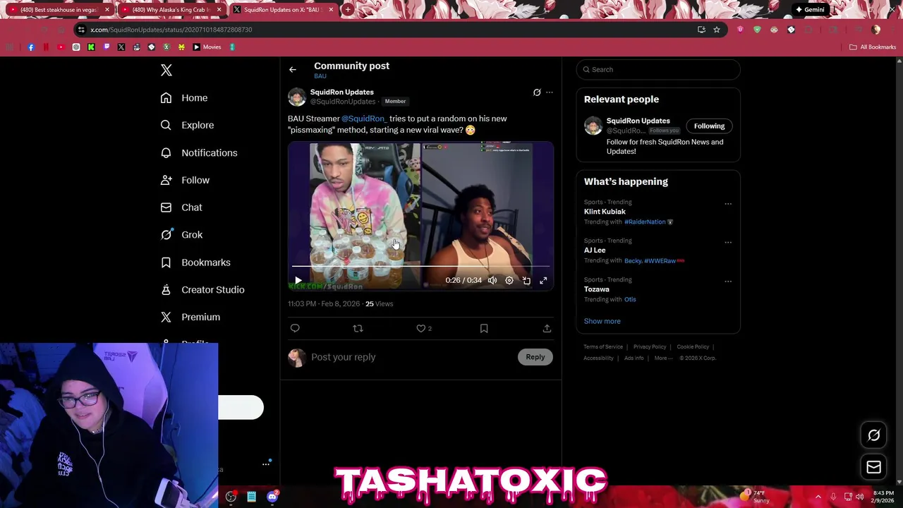Open Grok in the X sidebar
Image resolution: width=903 pixels, height=508 pixels.
click(x=181, y=235)
